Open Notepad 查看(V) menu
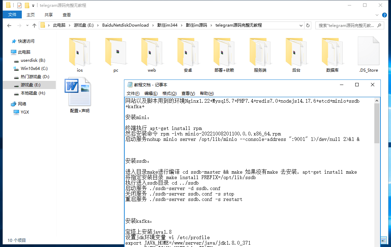Viewport: 391px width, 247px height. click(x=188, y=93)
